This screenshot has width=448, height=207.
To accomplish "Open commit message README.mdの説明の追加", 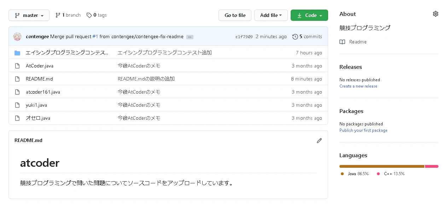I will coord(146,79).
